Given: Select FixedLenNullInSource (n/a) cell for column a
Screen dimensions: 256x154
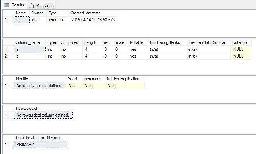Looking at the screenshot, I should [208, 49].
